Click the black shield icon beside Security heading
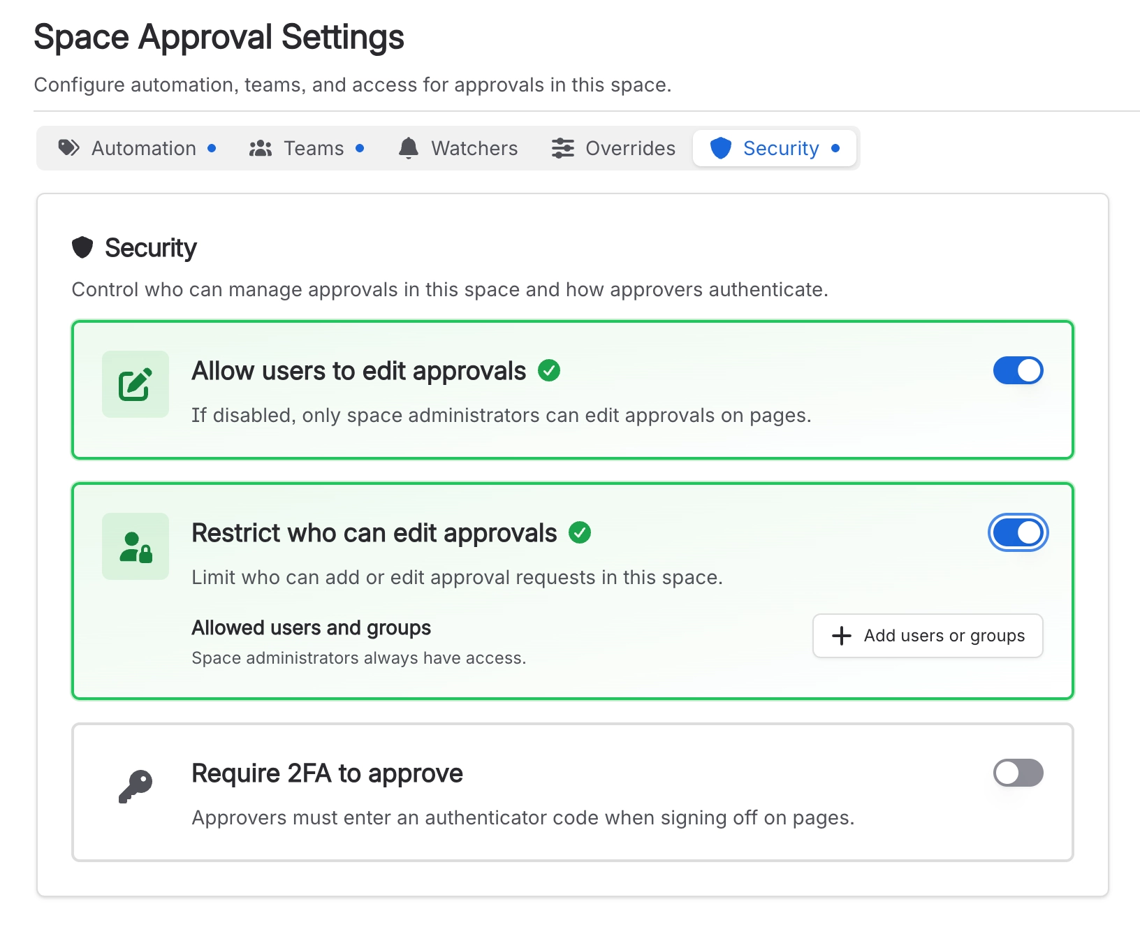Viewport: 1140px width, 925px height. pyautogui.click(x=82, y=247)
